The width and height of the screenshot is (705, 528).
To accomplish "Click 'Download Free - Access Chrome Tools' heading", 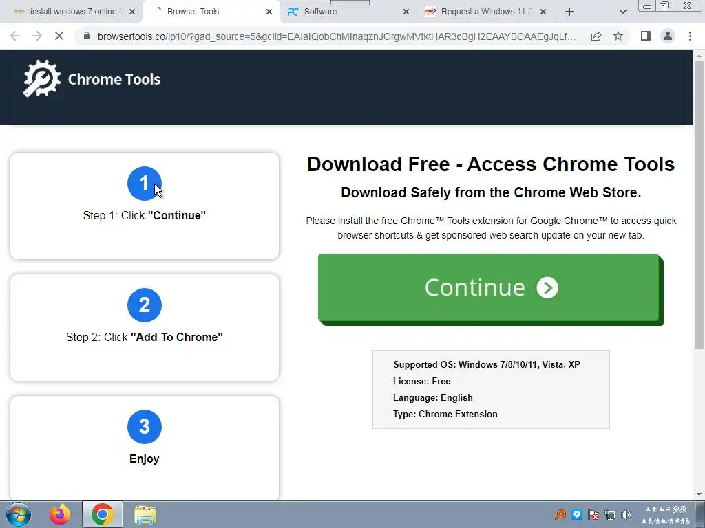I will pos(490,164).
